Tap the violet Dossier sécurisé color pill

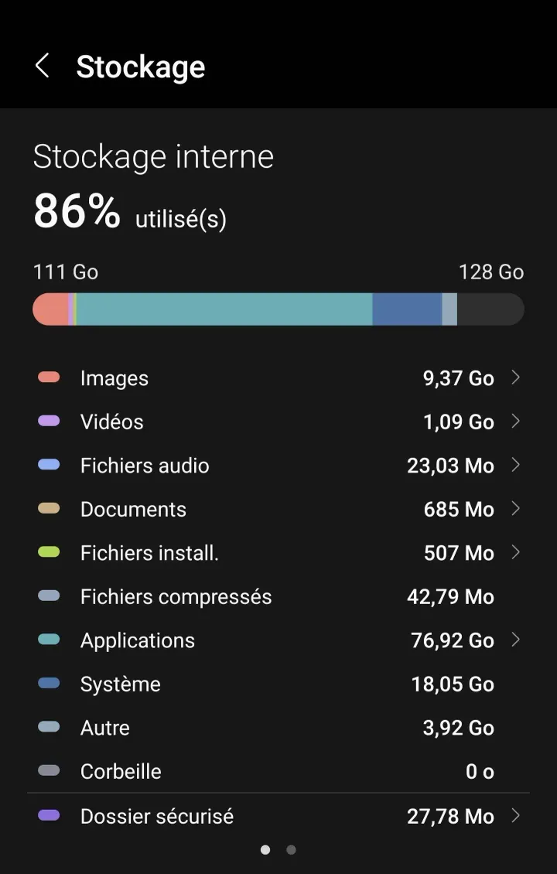pos(49,815)
